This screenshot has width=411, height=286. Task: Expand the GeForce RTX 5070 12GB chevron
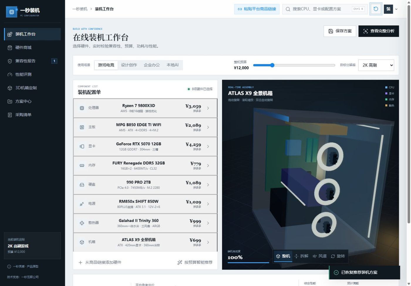click(x=208, y=146)
